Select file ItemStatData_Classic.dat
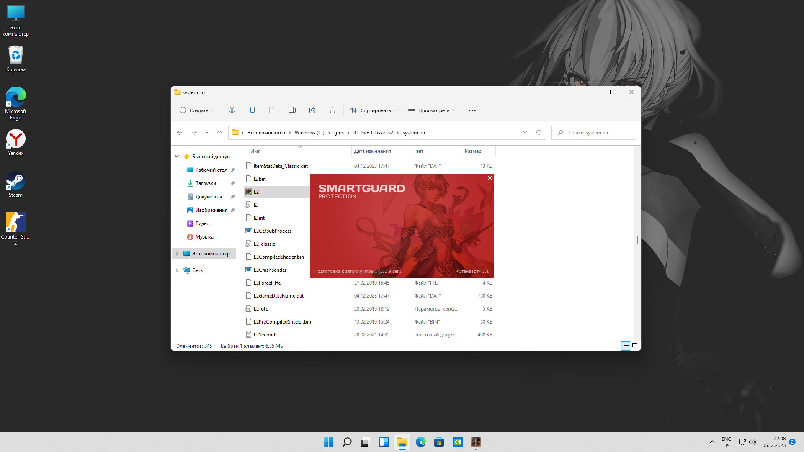Screen dimensions: 804x452 [x=281, y=166]
